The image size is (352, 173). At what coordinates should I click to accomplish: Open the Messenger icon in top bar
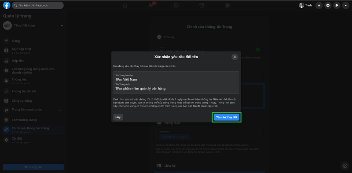[x=328, y=5]
